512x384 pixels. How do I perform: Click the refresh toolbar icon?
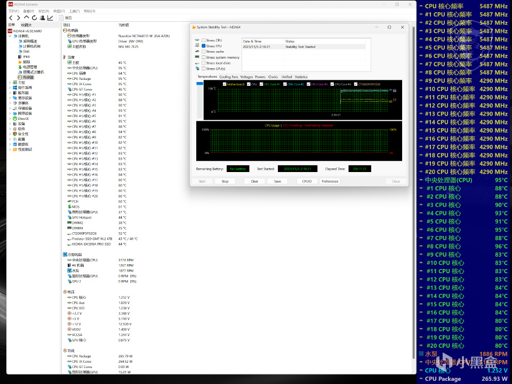pyautogui.click(x=34, y=18)
